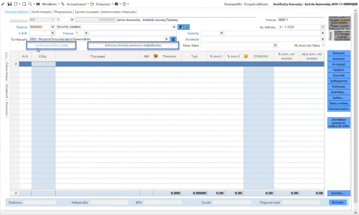Click the Σύμπτυξη button
Viewport: 359px width, 215px height.
(339, 75)
